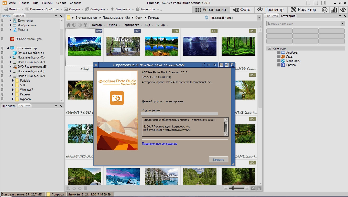Click the zoom in plus icon
The width and height of the screenshot is (348, 197).
(x=247, y=188)
